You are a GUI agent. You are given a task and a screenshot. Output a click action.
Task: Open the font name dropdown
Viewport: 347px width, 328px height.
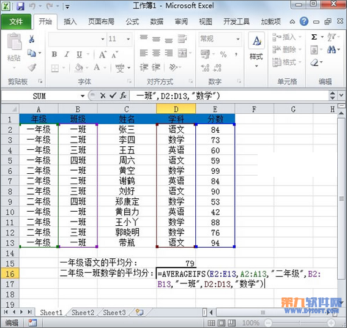tap(103, 39)
